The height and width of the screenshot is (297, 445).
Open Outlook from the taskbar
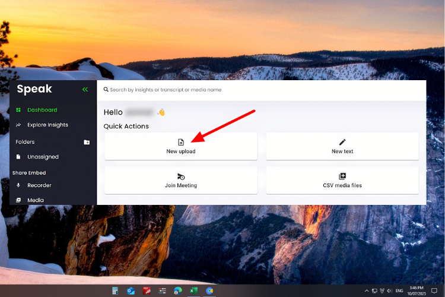click(131, 290)
